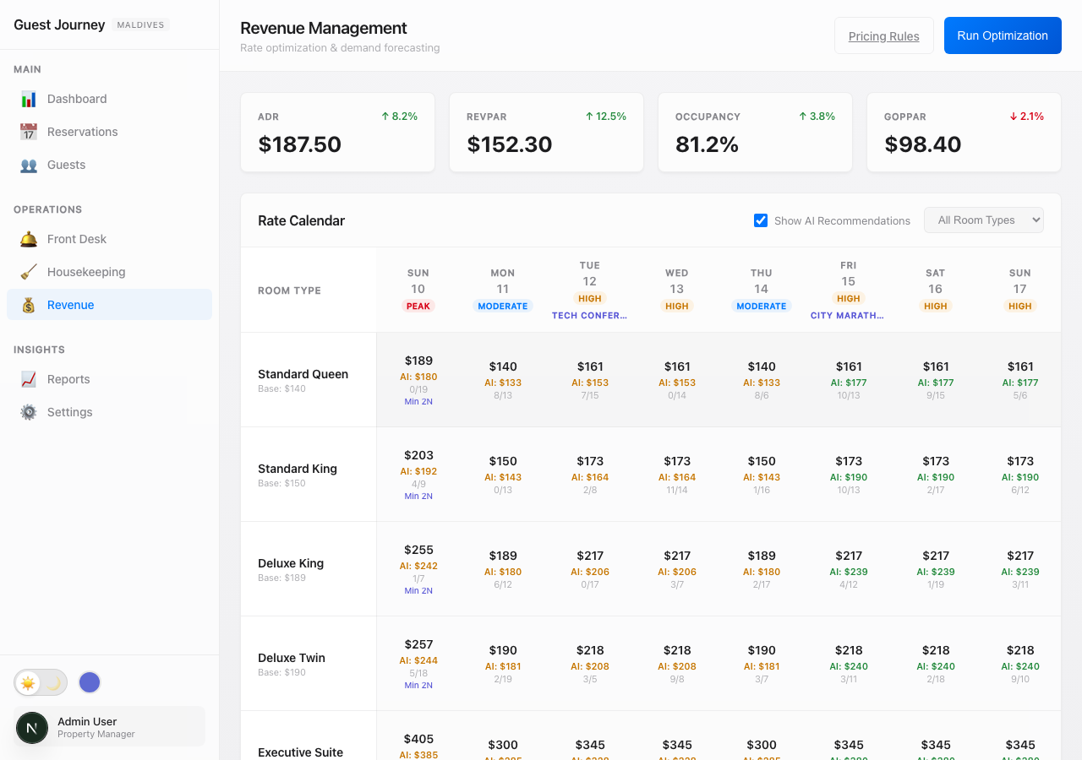Image resolution: width=1082 pixels, height=760 pixels.
Task: Click the HIGH badge under Wed 13
Action: tap(677, 306)
